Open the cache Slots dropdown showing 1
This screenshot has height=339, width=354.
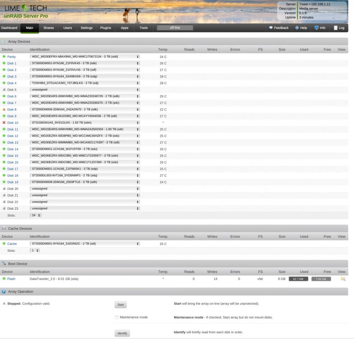coord(35,250)
